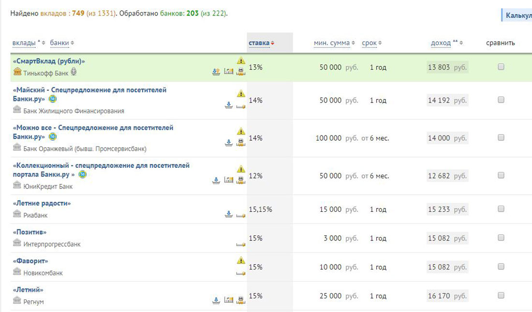Open the «Коллекционный - спецпредложение» deposit link
The width and height of the screenshot is (532, 312).
pyautogui.click(x=101, y=170)
